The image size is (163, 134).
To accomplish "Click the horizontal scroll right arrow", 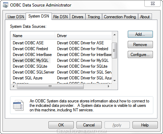I will (108, 86).
